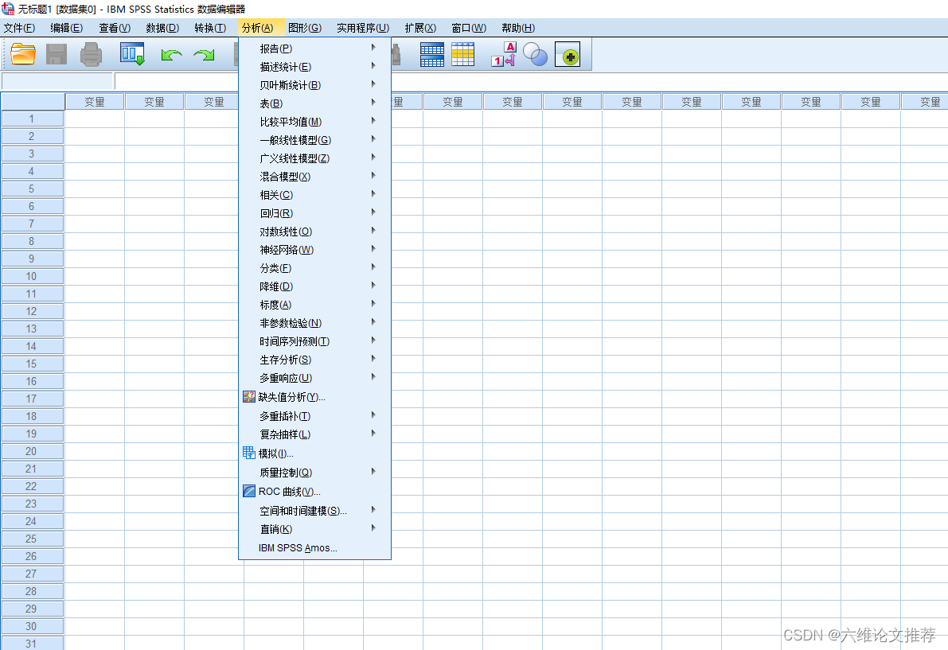The width and height of the screenshot is (948, 650).
Task: Click the Save floppy disk icon
Action: pyautogui.click(x=57, y=54)
